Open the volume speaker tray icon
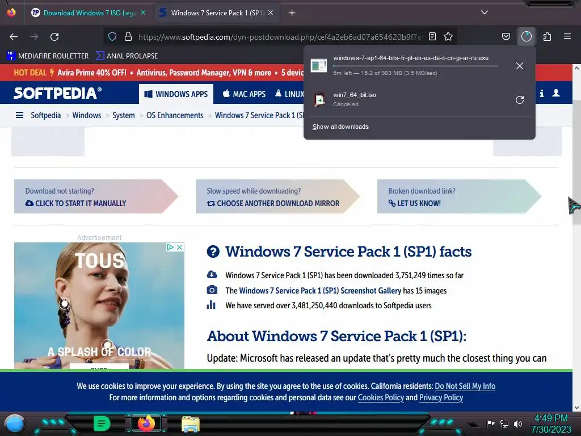The image size is (581, 436). (x=518, y=424)
